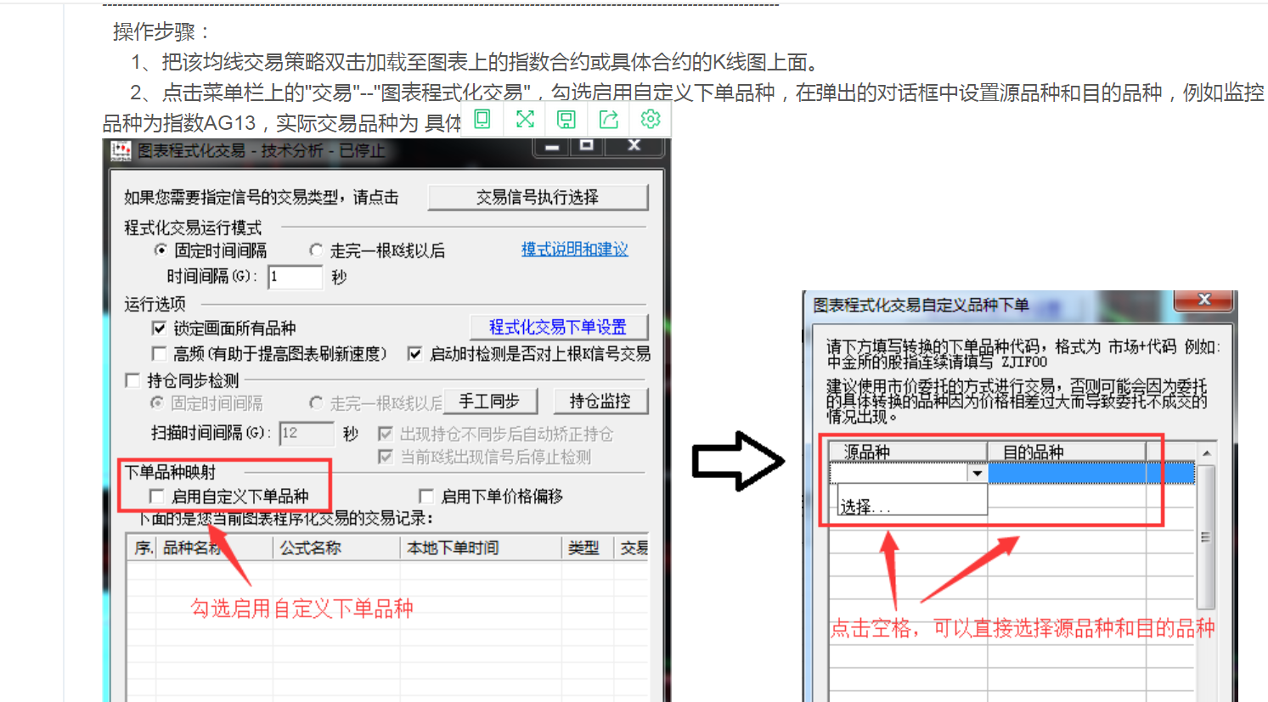
Task: Click the 时间间隔 seconds input field
Action: click(x=296, y=277)
